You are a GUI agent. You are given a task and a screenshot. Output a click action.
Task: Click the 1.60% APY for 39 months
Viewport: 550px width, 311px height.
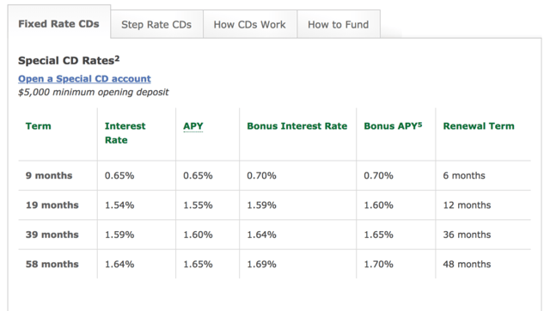198,235
